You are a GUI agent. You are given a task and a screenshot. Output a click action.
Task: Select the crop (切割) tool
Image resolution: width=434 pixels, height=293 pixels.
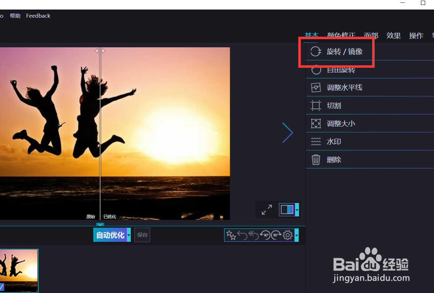(370, 106)
